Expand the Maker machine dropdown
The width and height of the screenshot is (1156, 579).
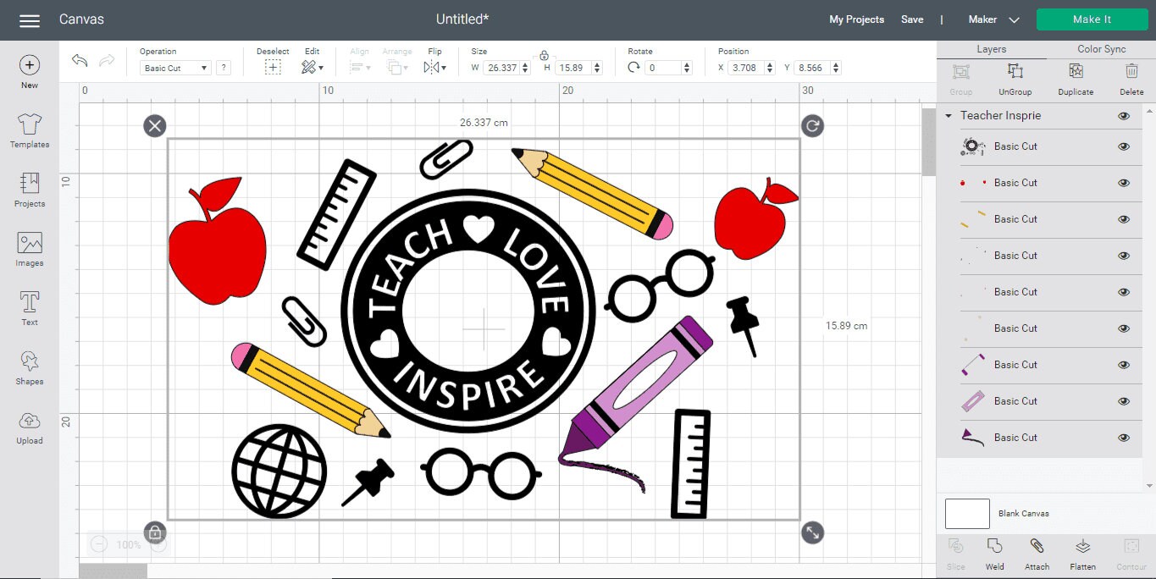pos(993,19)
